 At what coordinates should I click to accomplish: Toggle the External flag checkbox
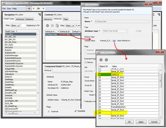[85, 50]
